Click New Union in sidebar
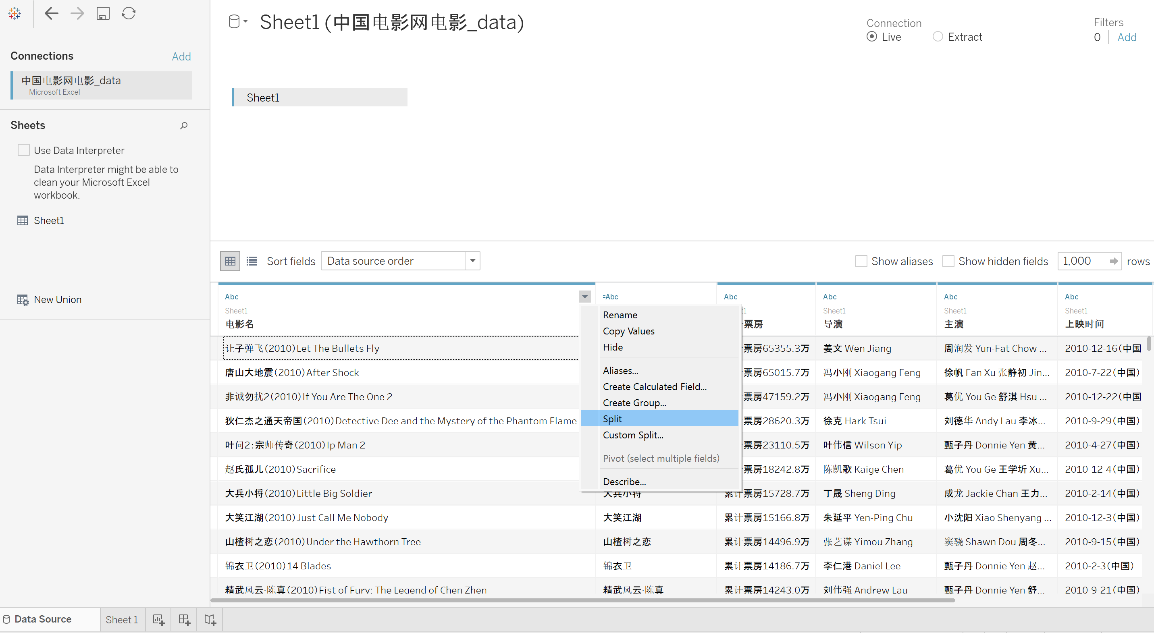This screenshot has height=633, width=1154. [x=57, y=299]
